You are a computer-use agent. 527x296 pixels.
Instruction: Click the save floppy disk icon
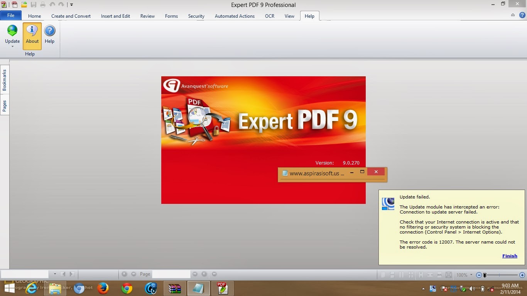point(34,5)
